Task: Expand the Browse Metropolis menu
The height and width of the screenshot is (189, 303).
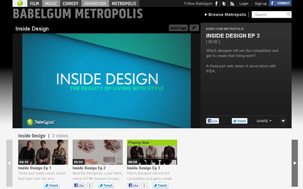Action: pos(225,15)
